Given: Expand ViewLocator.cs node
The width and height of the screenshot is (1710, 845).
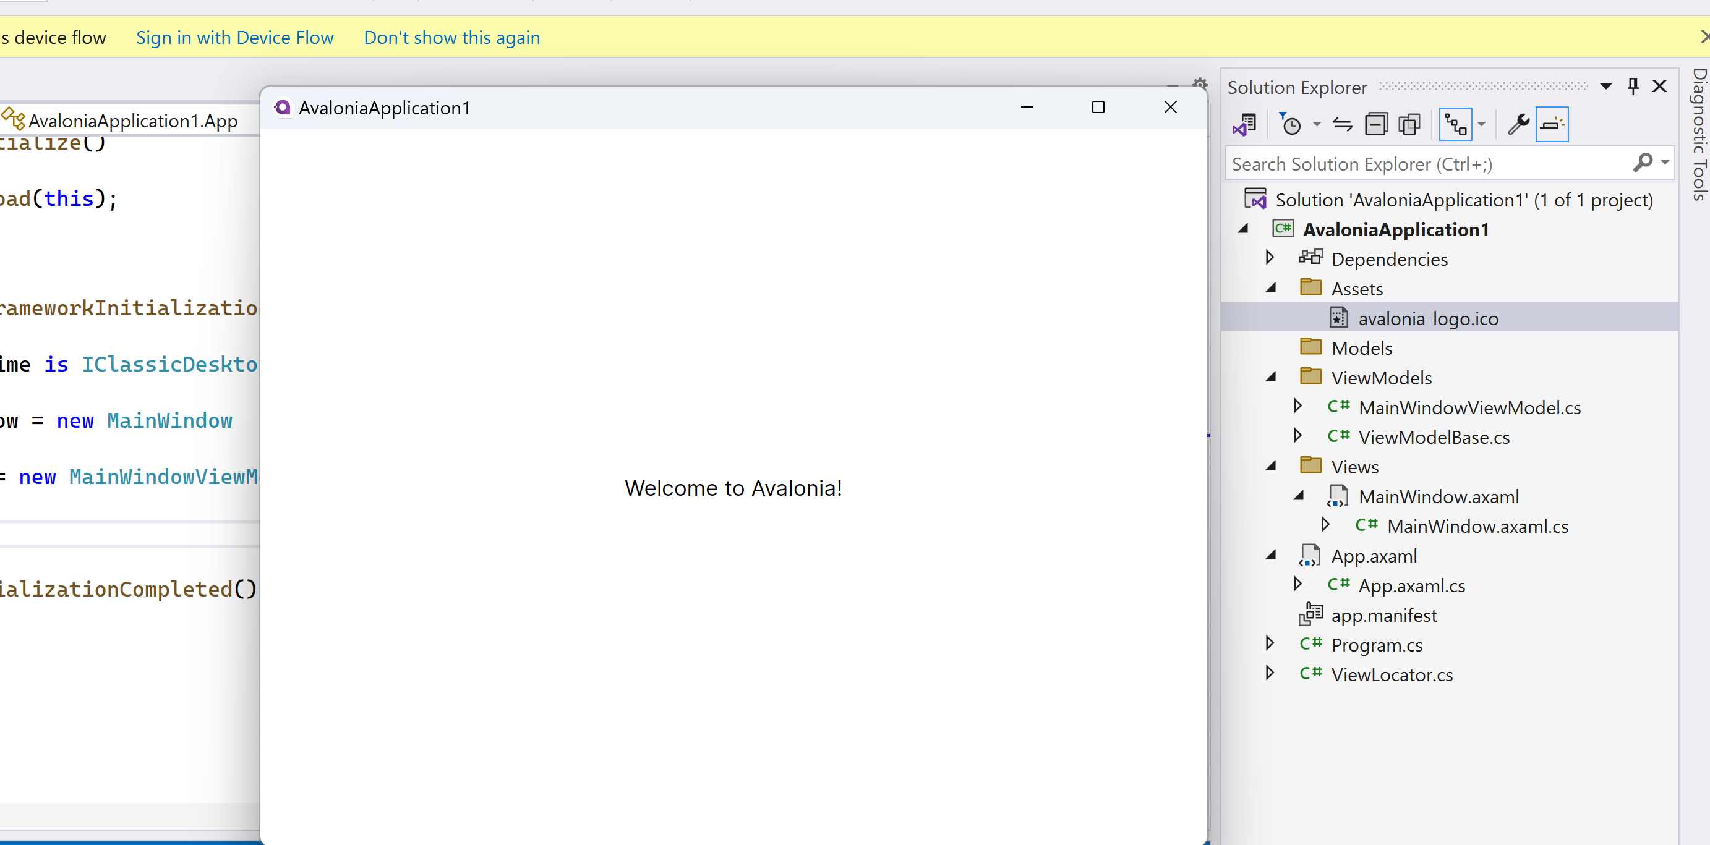Looking at the screenshot, I should [1270, 673].
